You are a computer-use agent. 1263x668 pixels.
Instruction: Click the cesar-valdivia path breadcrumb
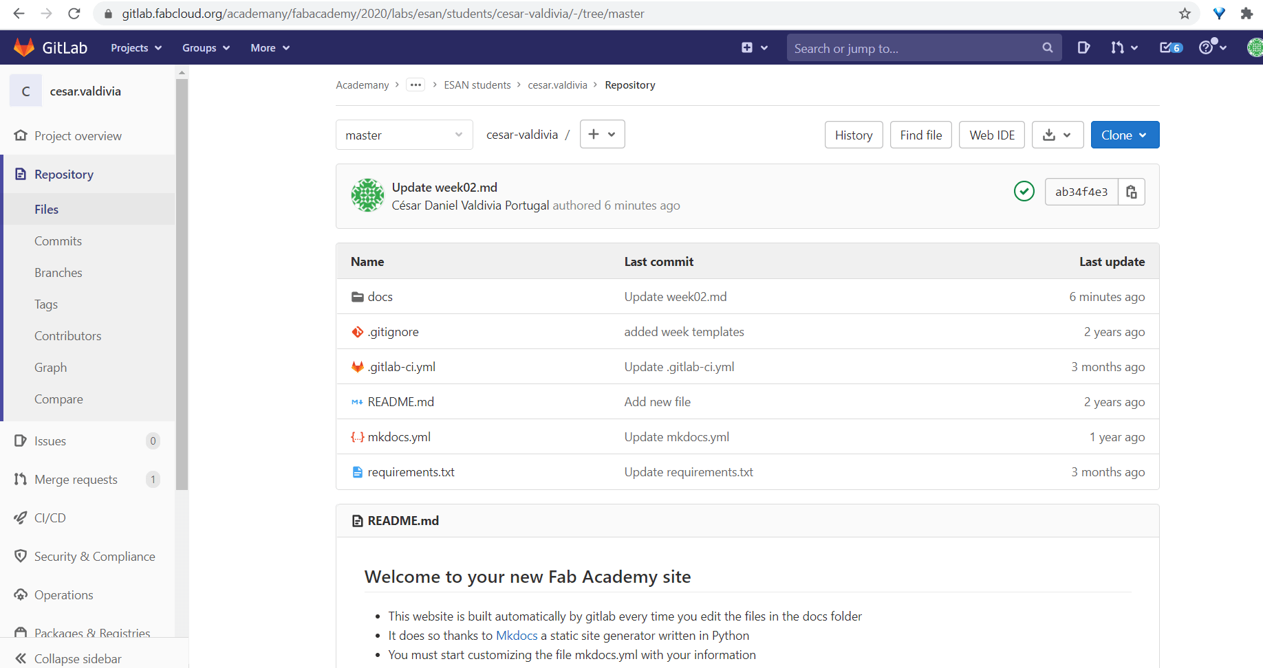coord(522,135)
